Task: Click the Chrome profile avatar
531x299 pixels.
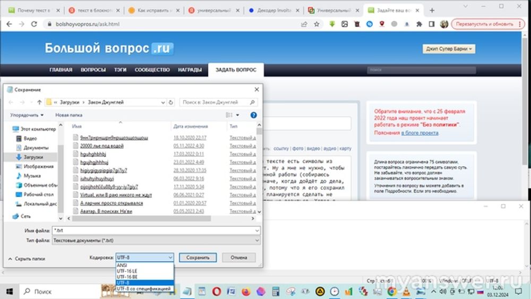Action: [444, 24]
